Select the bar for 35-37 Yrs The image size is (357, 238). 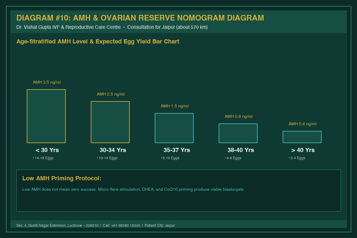[174, 128]
